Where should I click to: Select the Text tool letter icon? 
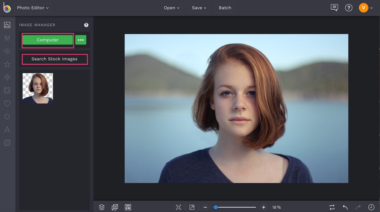(x=7, y=130)
